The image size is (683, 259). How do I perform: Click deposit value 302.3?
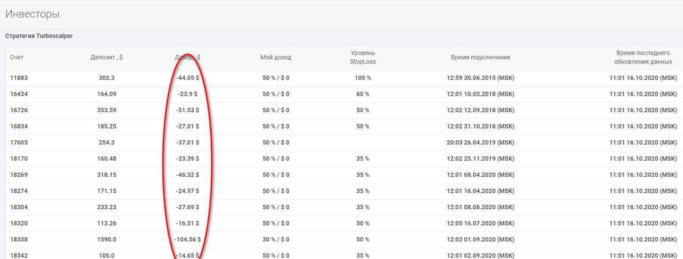(107, 78)
